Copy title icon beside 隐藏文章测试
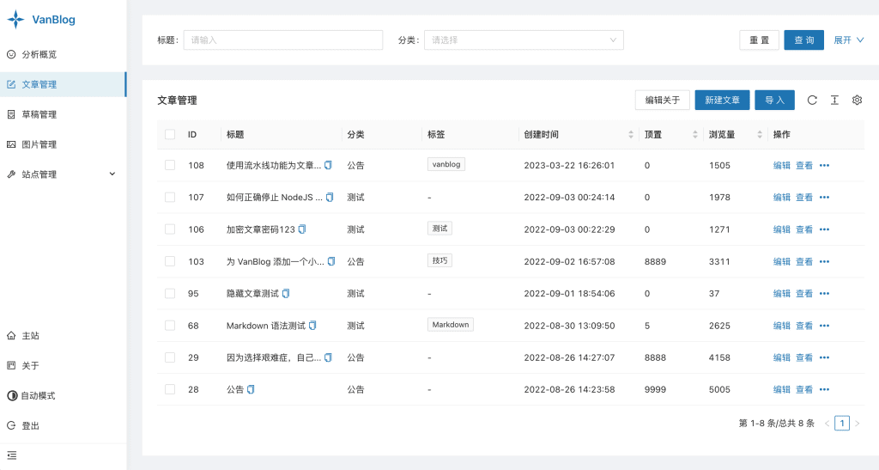 pos(286,293)
